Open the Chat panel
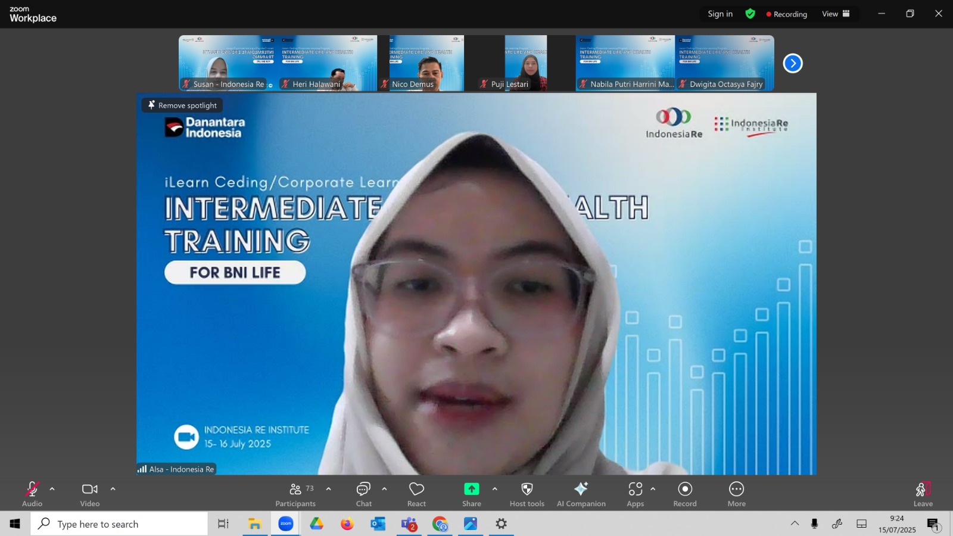This screenshot has height=536, width=953. [363, 494]
